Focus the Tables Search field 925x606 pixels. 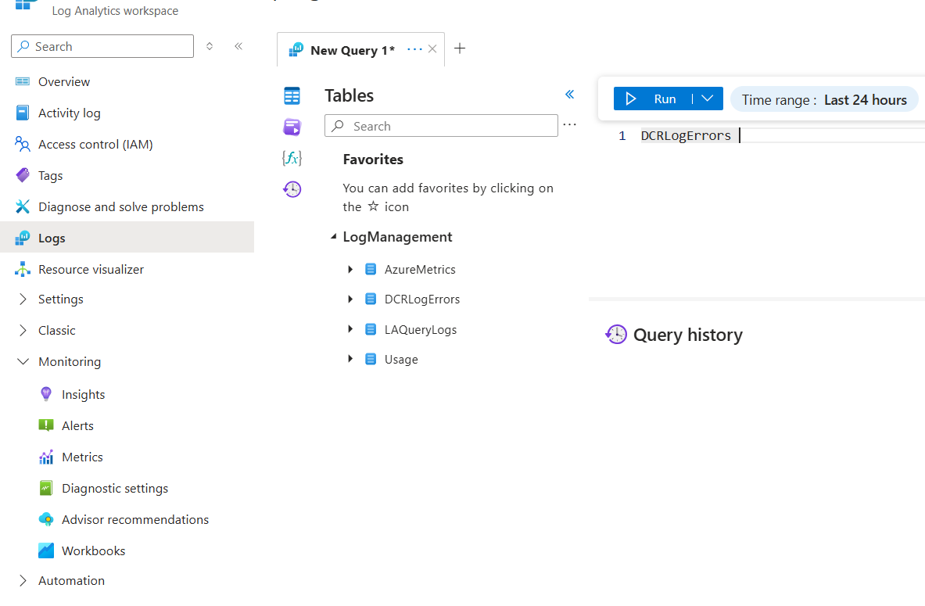441,126
